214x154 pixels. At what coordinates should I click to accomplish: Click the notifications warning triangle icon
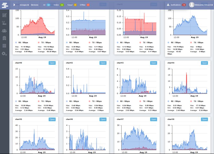pyautogui.click(x=168, y=5)
